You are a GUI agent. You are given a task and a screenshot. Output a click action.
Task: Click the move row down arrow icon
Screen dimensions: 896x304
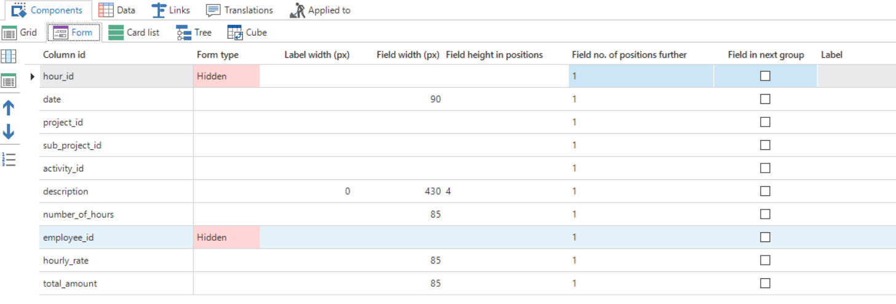pos(9,131)
